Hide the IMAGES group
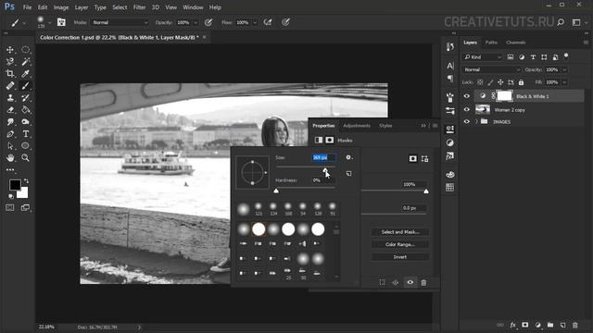The image size is (593, 333). point(466,121)
